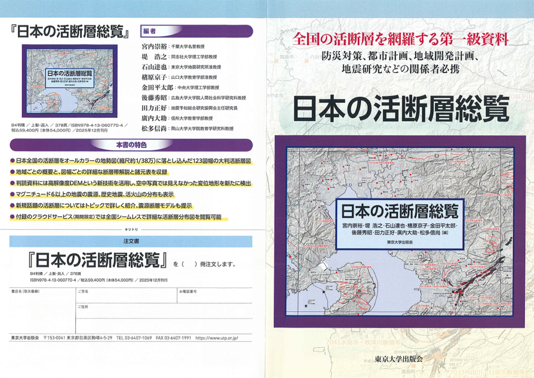Click the 書店名 bookstore name field
534x378 pixels.
(42, 305)
